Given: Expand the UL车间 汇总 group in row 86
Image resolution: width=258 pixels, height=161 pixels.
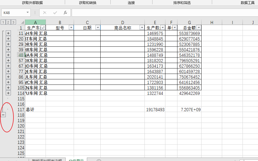Looking at the screenshot, I should click(8, 77).
